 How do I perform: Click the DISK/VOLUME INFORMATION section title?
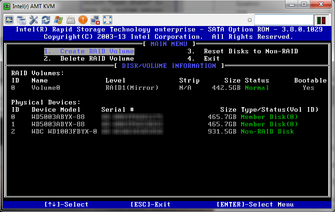click(x=169, y=66)
